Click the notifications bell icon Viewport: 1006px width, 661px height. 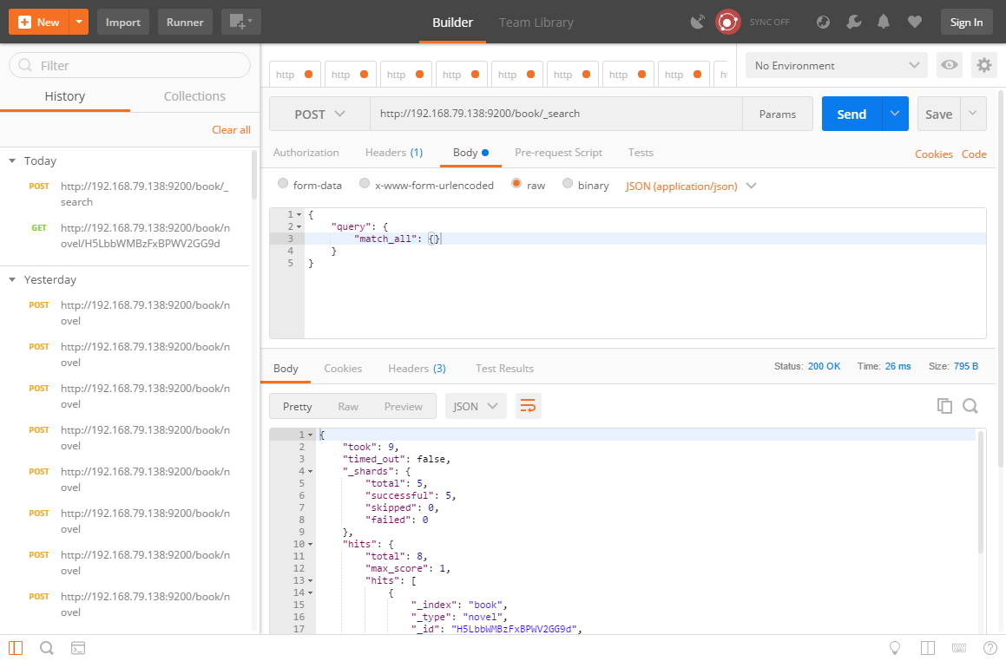(884, 23)
